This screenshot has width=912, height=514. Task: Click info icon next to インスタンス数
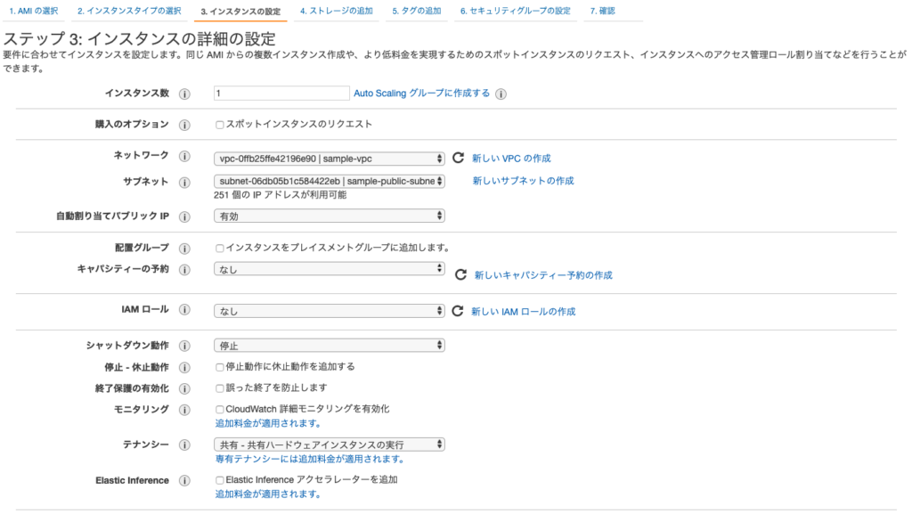(184, 94)
